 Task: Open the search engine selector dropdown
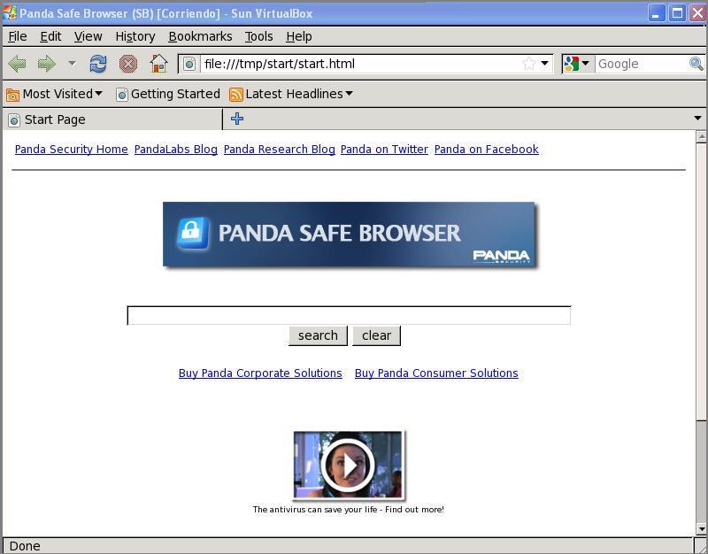[585, 63]
